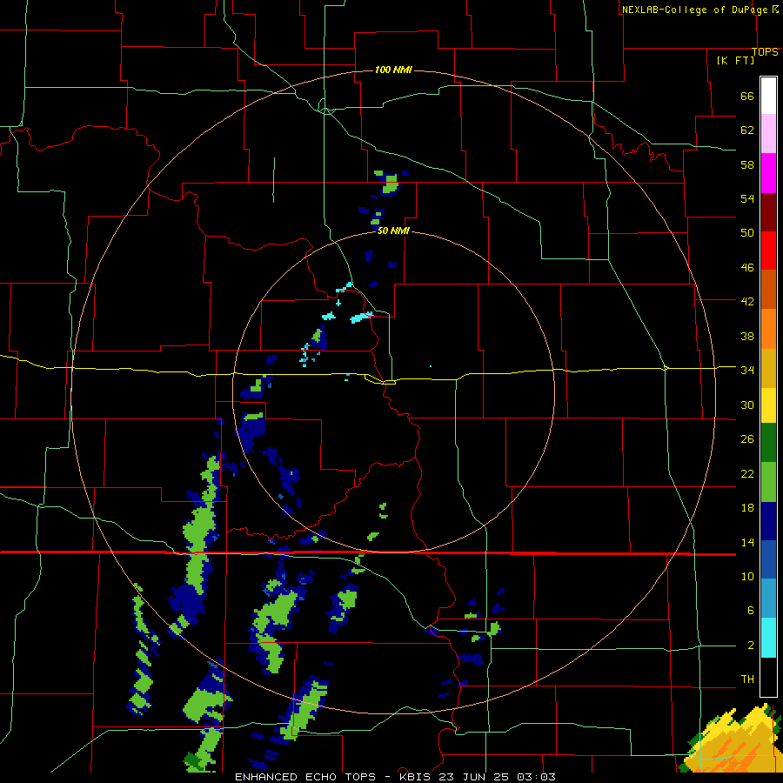783x783 pixels.
Task: Click the 38 legend value
Action: 747,336
